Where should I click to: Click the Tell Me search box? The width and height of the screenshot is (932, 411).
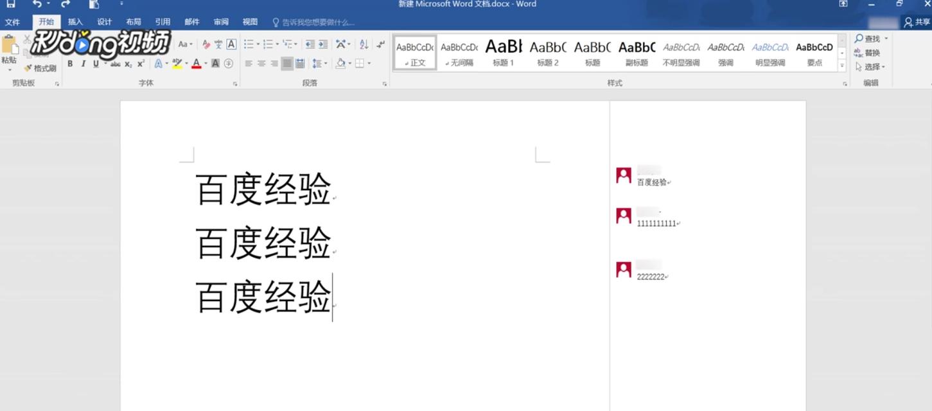click(x=314, y=22)
